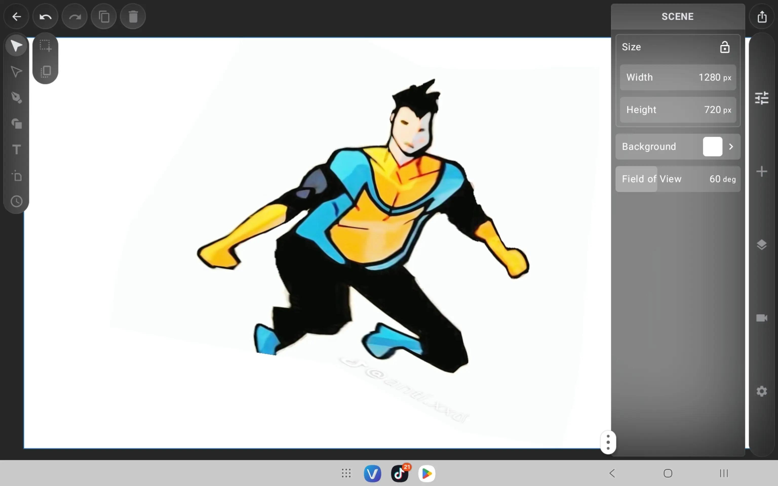Open the three-dot panel handle menu
This screenshot has width=778, height=486.
click(x=608, y=442)
